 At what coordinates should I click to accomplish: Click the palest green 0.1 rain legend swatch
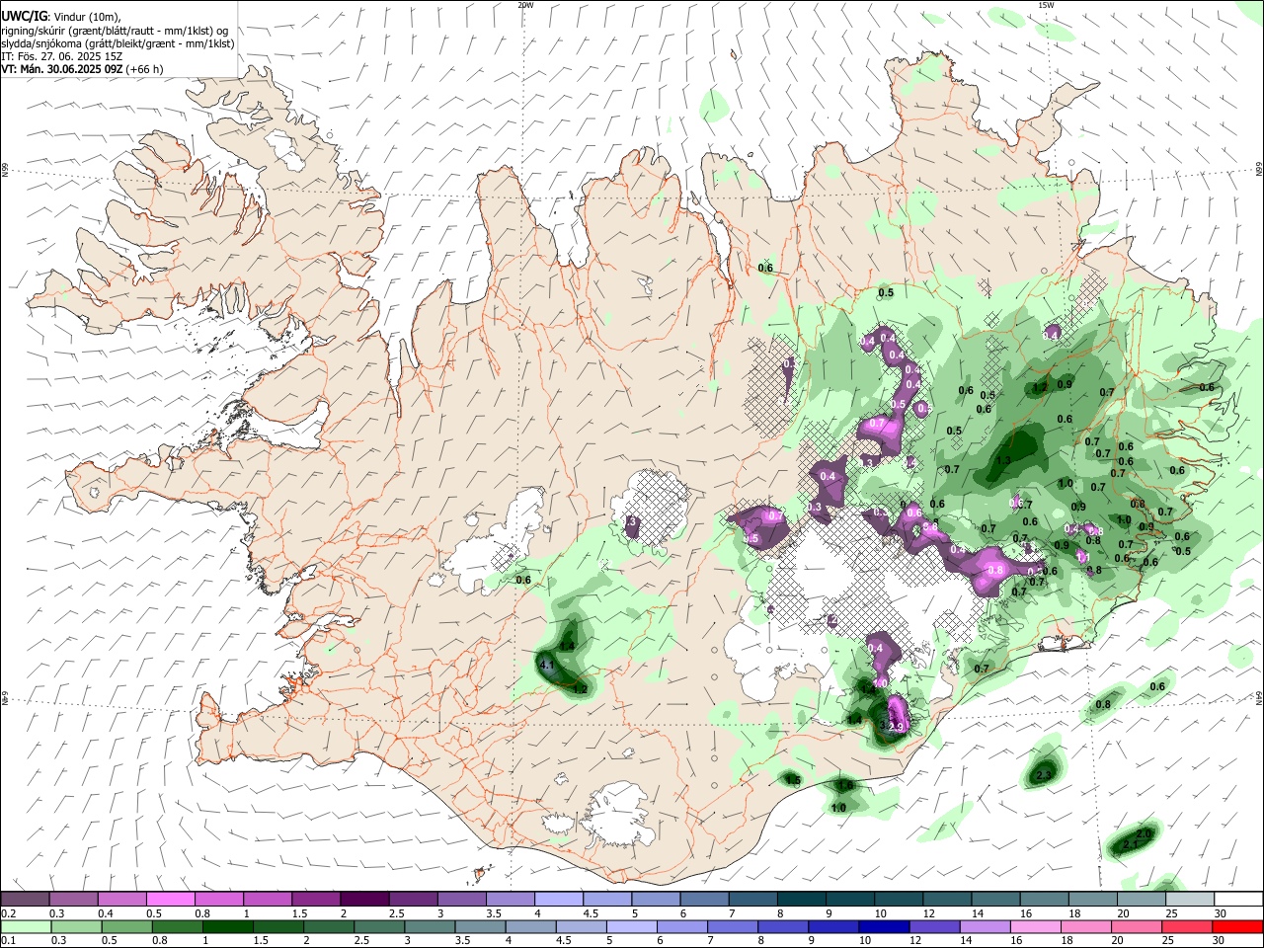coord(26,926)
